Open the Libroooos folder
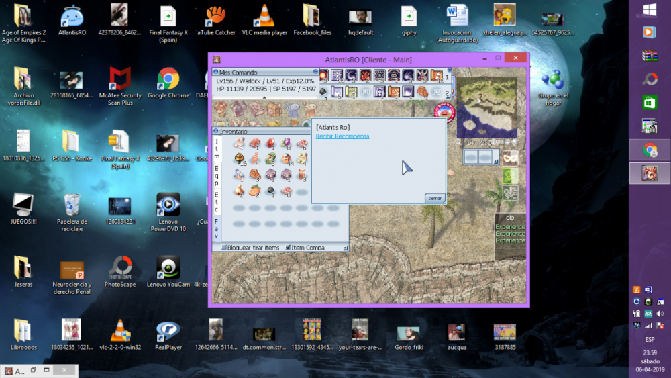The image size is (671, 378). click(x=23, y=335)
